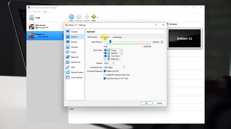Click the Preview section header
Screen dimensions: 231x129
[x=173, y=24]
